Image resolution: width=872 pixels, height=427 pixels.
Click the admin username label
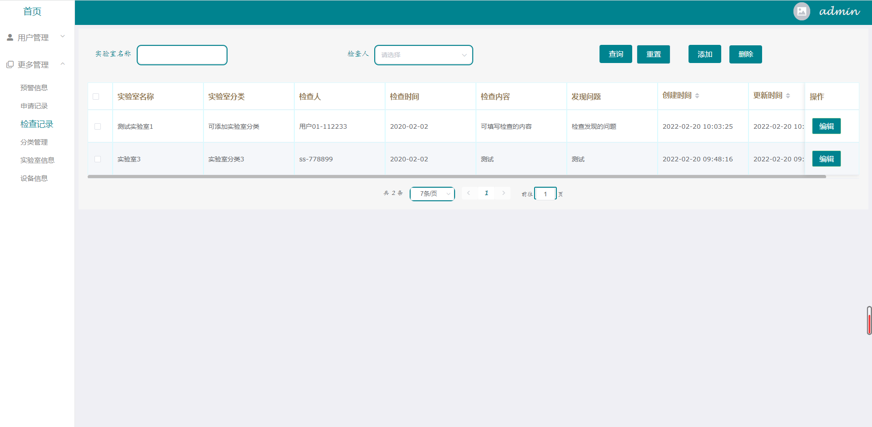[840, 11]
